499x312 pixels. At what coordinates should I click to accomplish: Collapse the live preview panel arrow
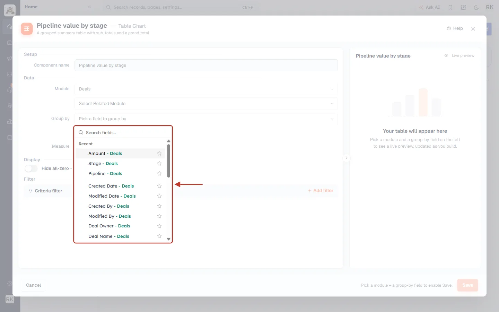coord(346,158)
